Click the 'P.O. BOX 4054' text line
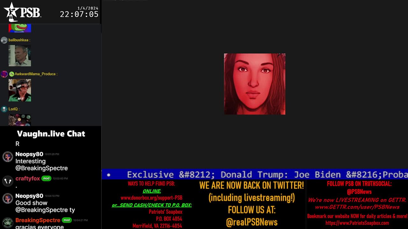The width and height of the screenshot is (408, 229). click(x=169, y=219)
